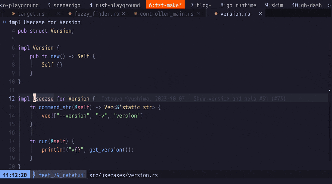Click line number 20 in the gutter
The height and width of the screenshot is (184, 332).
pos(12,167)
